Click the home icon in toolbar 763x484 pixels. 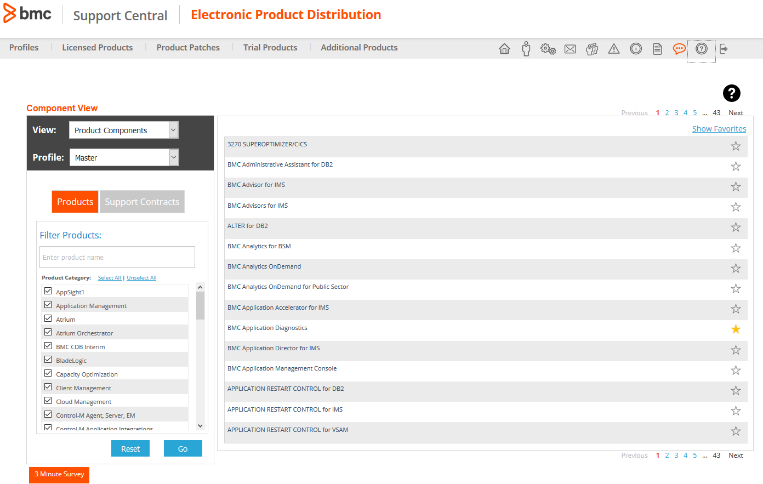504,49
